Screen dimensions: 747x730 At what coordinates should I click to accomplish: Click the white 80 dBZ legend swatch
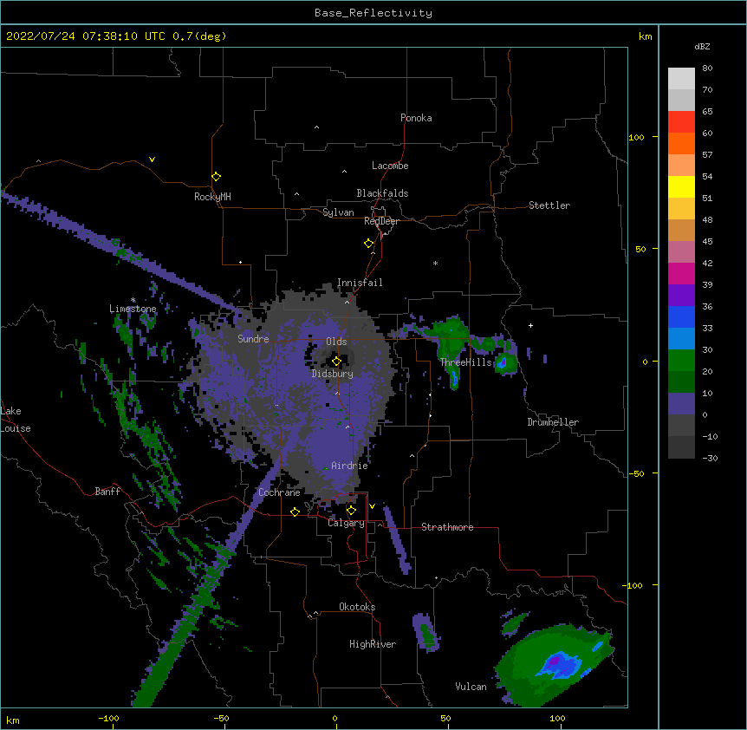tap(681, 79)
